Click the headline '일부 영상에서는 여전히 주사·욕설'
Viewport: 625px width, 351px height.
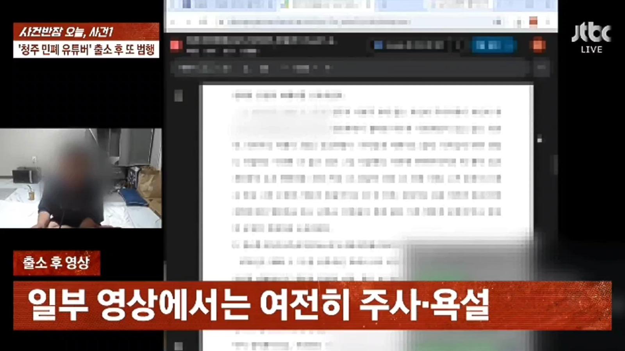pos(258,306)
